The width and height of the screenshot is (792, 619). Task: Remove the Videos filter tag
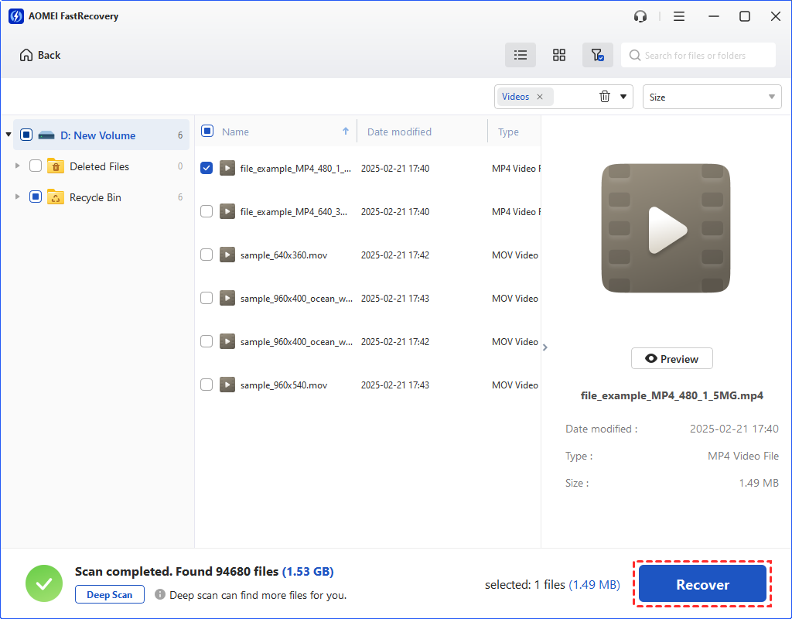point(540,97)
